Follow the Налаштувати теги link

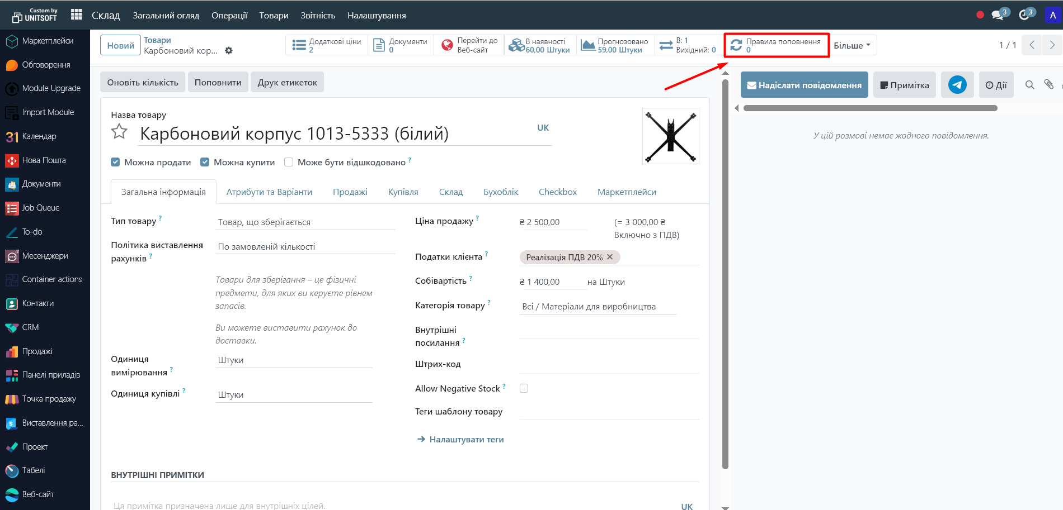(466, 440)
